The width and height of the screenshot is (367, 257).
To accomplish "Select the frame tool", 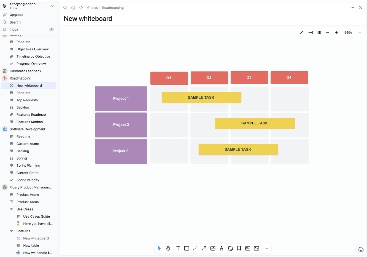I will coord(239,248).
